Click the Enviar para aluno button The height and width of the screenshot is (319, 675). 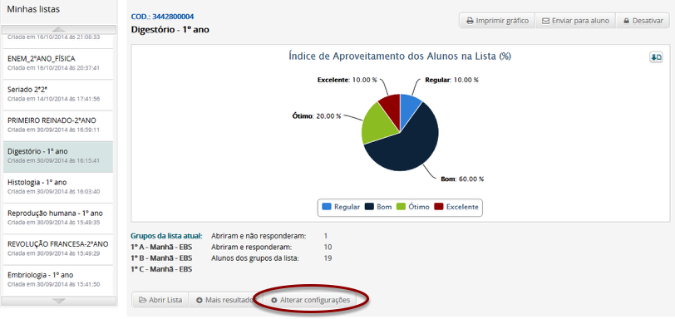click(x=575, y=21)
